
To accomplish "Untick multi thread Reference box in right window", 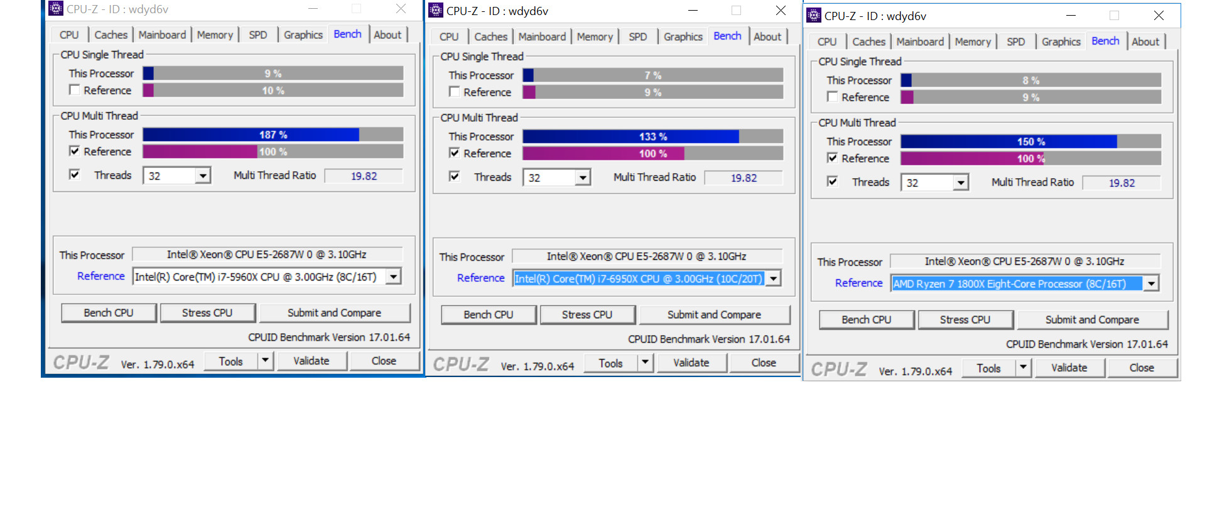I will point(832,158).
